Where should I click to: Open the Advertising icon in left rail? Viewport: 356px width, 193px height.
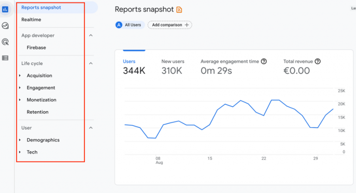(x=6, y=42)
